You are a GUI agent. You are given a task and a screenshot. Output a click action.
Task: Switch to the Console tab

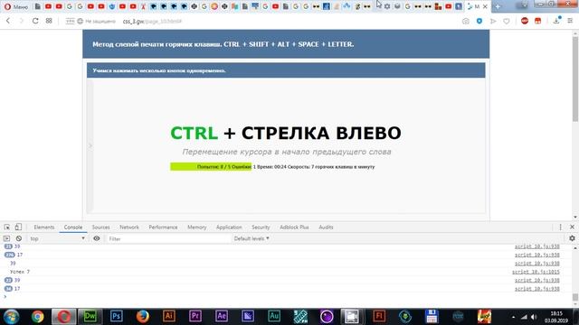click(x=73, y=227)
